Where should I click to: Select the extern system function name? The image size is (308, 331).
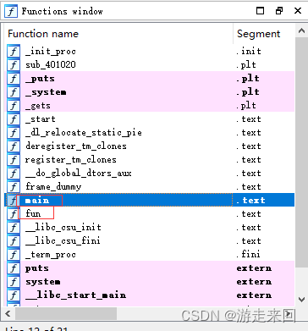pyautogui.click(x=42, y=282)
